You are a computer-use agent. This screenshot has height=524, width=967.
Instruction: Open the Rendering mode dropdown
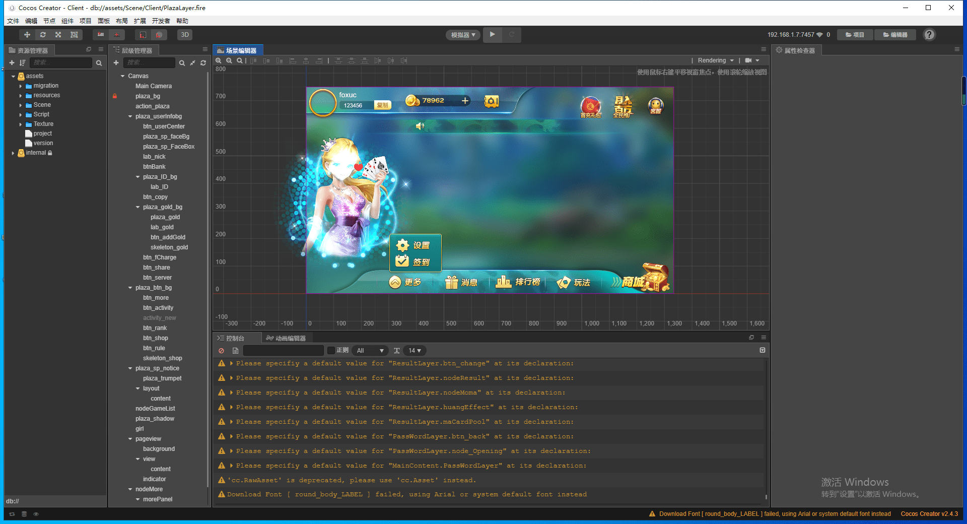pyautogui.click(x=716, y=60)
